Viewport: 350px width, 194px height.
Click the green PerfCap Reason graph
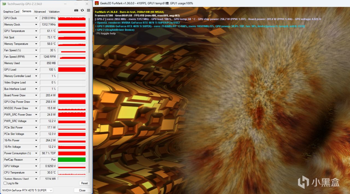coord(72,160)
